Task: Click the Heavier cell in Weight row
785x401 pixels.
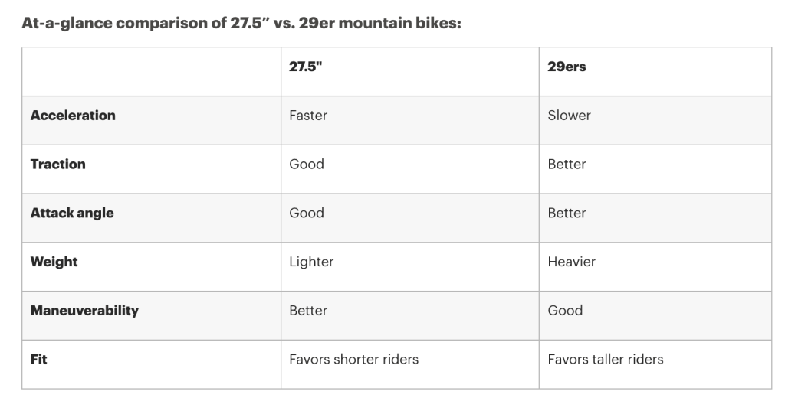Action: [x=571, y=262]
